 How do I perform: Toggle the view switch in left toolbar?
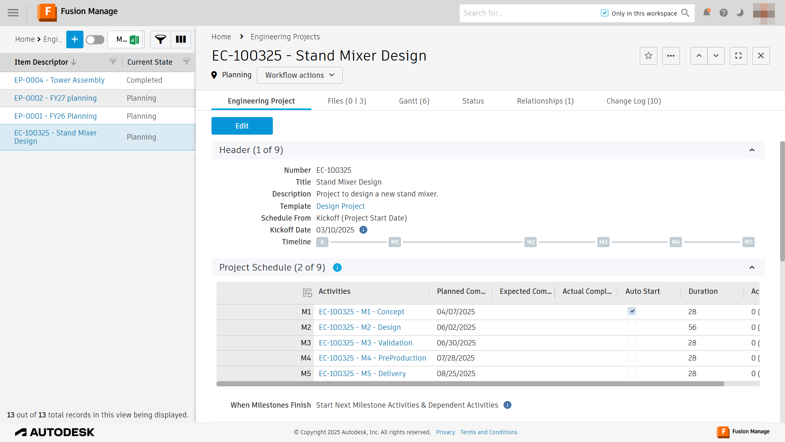[95, 40]
